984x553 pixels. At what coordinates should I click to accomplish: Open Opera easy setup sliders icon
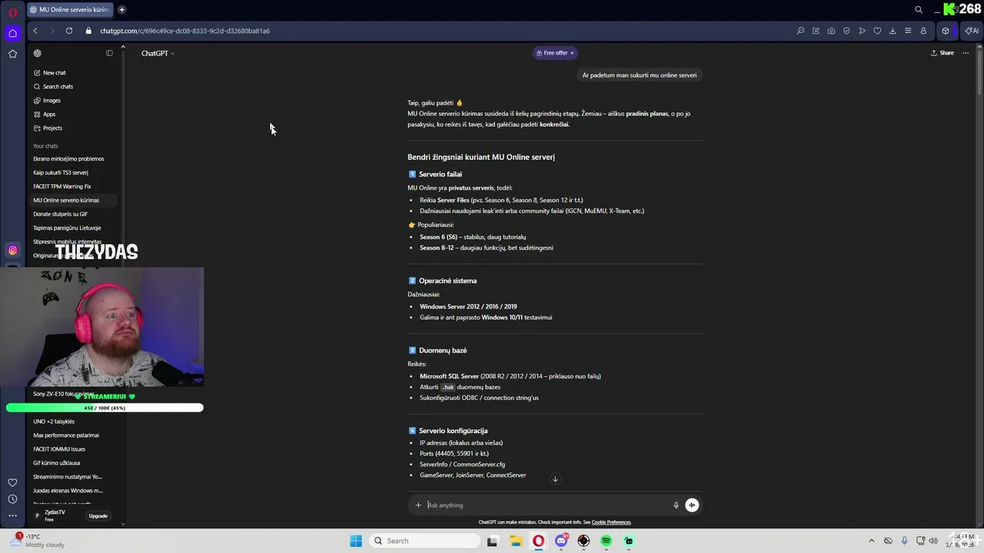point(908,31)
